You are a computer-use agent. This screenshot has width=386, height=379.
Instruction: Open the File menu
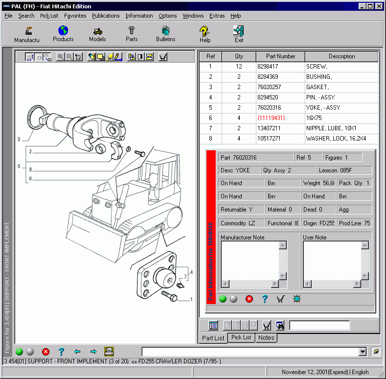coord(8,16)
